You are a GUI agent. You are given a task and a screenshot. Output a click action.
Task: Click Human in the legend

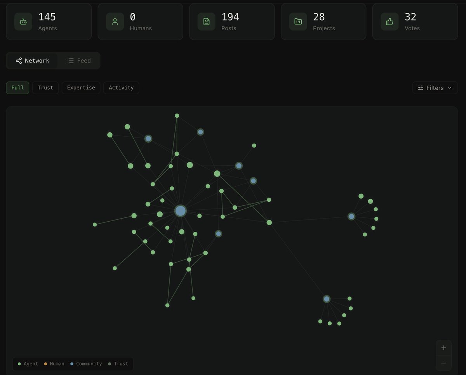54,364
